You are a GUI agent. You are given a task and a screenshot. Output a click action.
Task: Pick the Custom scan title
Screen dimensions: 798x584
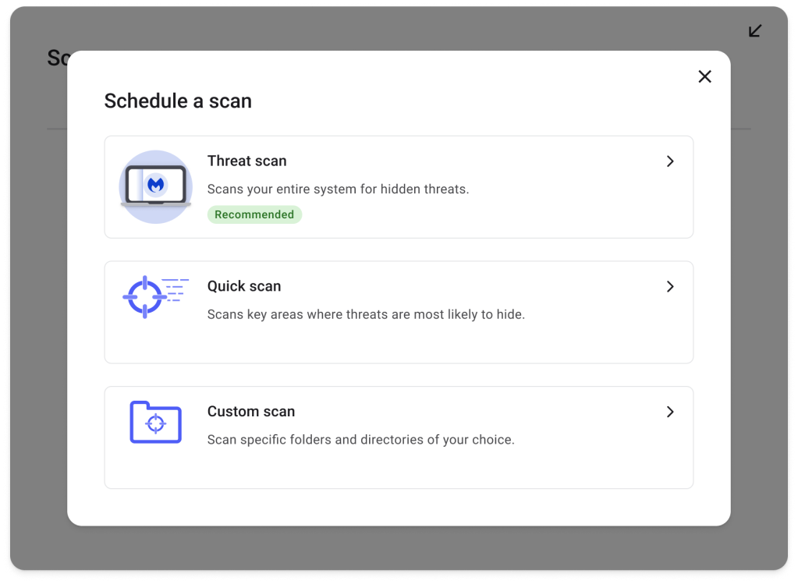click(250, 412)
